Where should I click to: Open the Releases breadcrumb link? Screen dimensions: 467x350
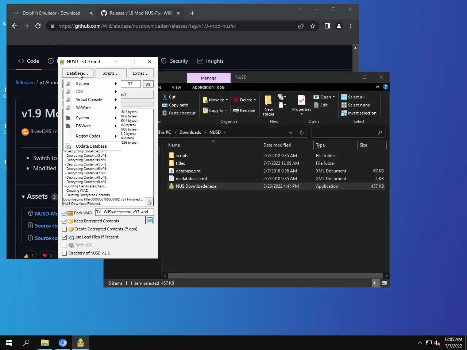click(x=25, y=82)
